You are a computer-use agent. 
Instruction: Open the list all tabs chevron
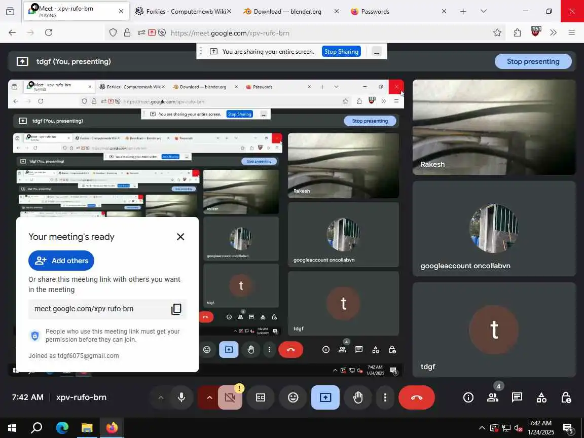click(484, 12)
